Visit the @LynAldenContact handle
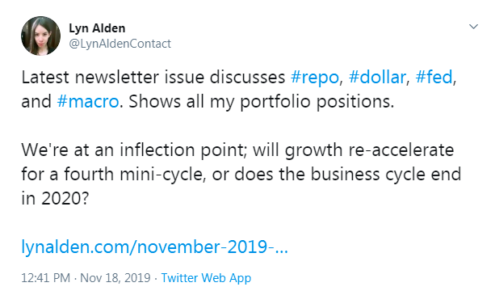Image resolution: width=491 pixels, height=308 pixels. click(x=120, y=44)
